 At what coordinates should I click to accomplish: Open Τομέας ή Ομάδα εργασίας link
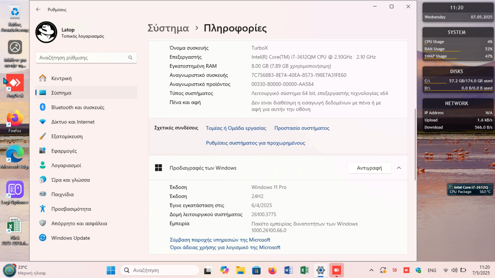(x=236, y=128)
